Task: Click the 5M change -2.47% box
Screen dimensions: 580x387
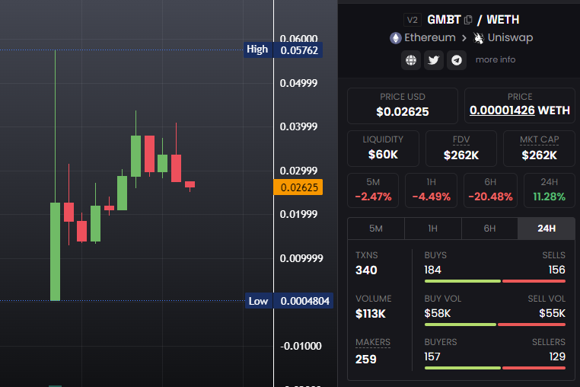Action: (x=373, y=190)
